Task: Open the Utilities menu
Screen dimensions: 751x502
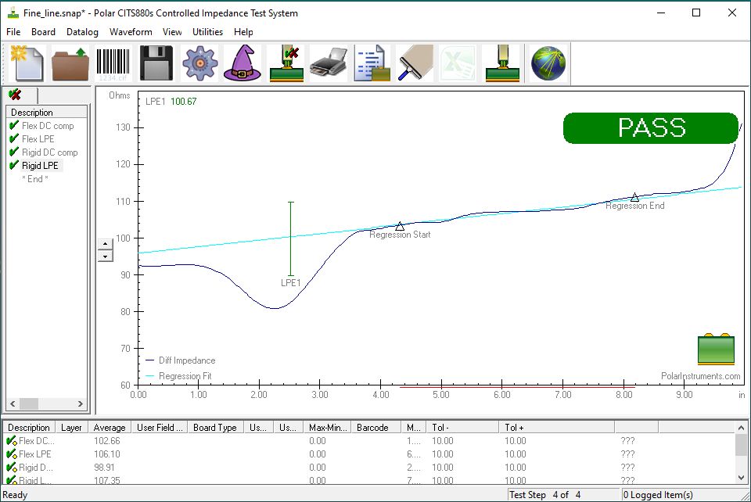Action: pos(207,32)
